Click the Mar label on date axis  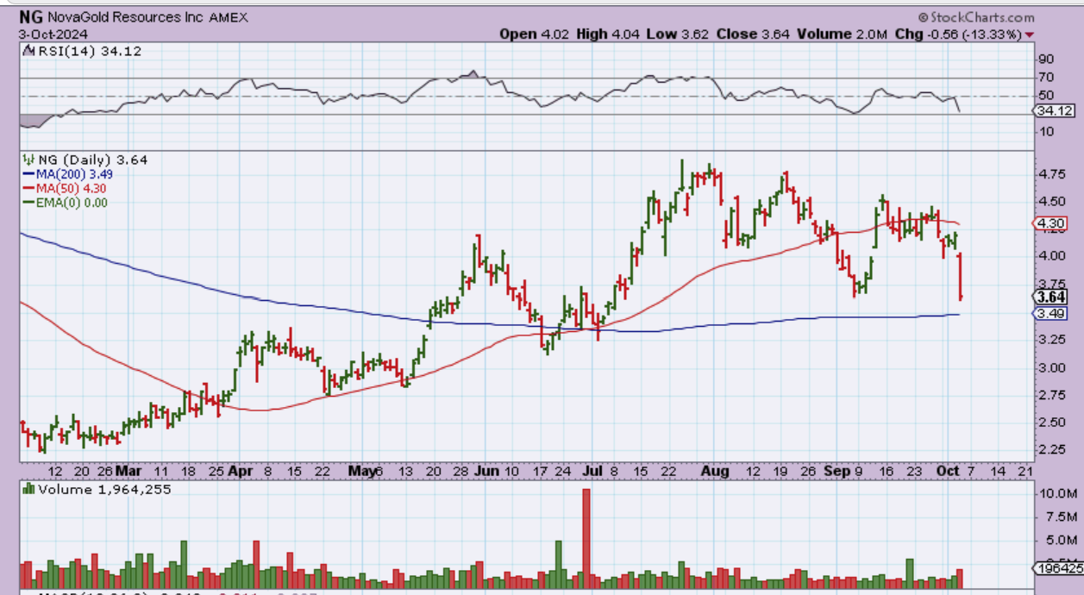point(130,472)
